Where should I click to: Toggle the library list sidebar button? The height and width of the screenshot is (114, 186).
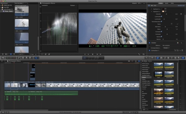point(3,54)
